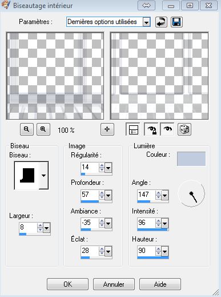221x297 pixels.
Task: Toggle auto proof eye with lock
Action: click(x=151, y=129)
